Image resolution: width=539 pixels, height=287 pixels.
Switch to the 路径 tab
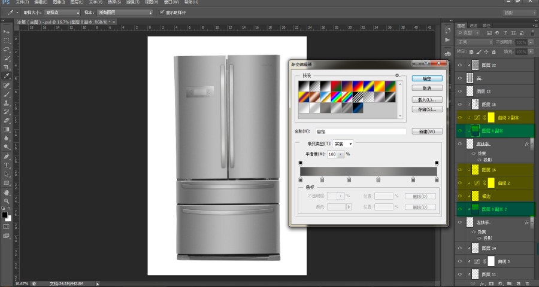coord(486,25)
